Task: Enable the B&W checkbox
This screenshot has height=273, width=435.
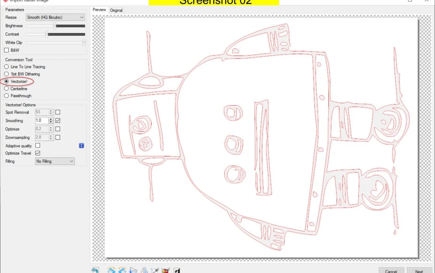Action: pos(6,50)
